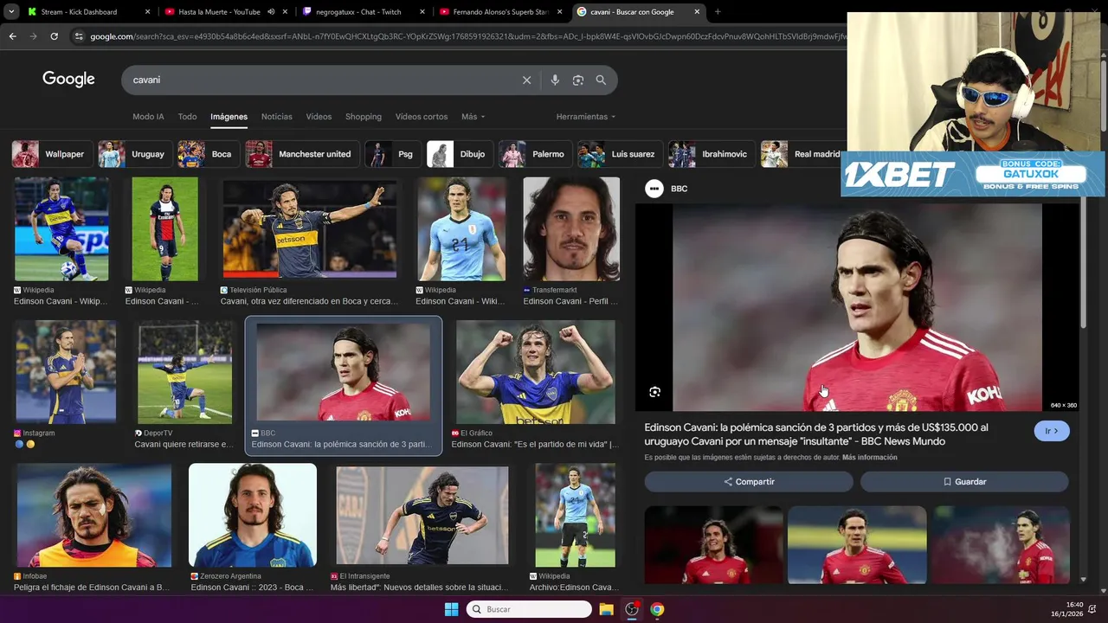Switch to Modo IA tab
This screenshot has width=1108, height=623.
[x=148, y=117]
